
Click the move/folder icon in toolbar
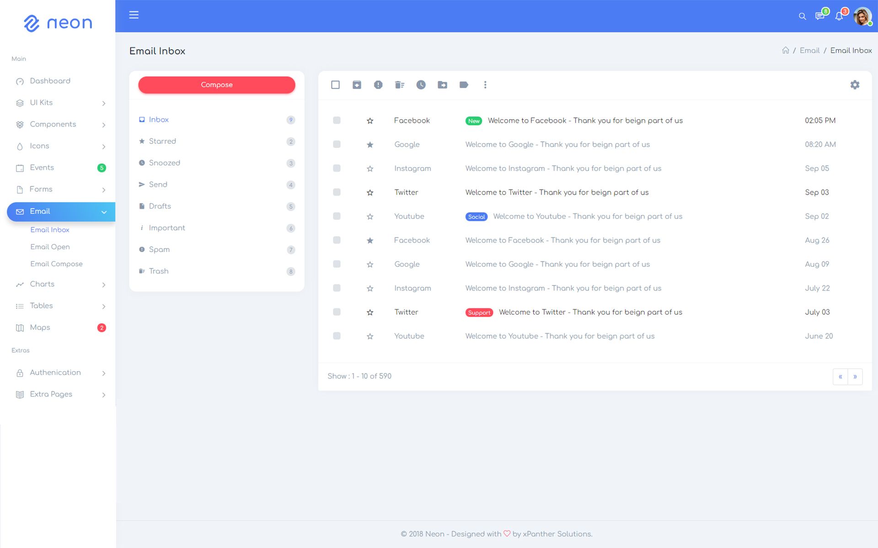(x=443, y=84)
